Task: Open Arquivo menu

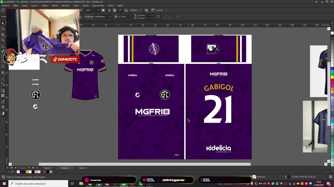Action: click(5, 5)
